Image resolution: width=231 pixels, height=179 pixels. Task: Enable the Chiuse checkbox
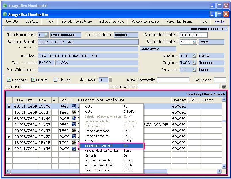tap(55, 80)
